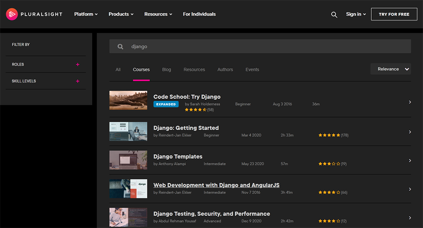423x228 pixels.
Task: Click the Django Templates course thumbnail
Action: click(128, 160)
